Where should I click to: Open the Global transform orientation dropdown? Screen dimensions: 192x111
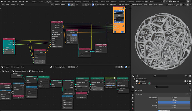pyautogui.click(x=170, y=4)
